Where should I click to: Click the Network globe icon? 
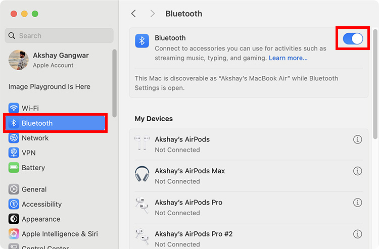coord(14,138)
